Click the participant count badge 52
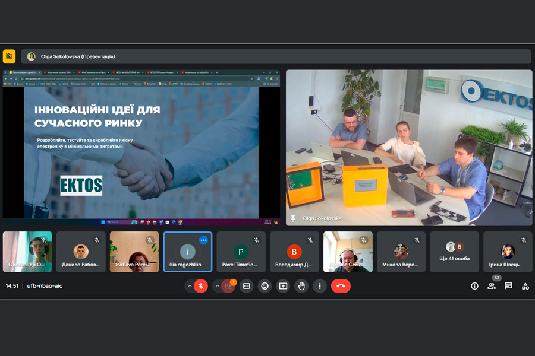 497,278
